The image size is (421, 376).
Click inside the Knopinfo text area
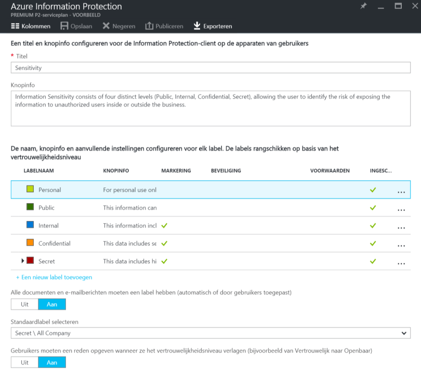(210, 109)
